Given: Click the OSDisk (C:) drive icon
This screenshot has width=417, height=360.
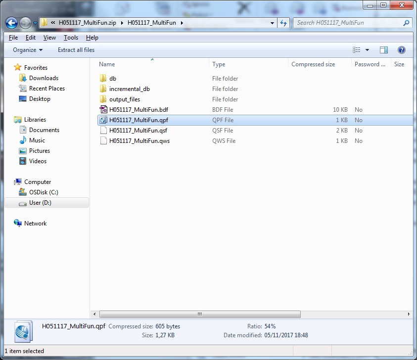Looking at the screenshot, I should click(23, 192).
